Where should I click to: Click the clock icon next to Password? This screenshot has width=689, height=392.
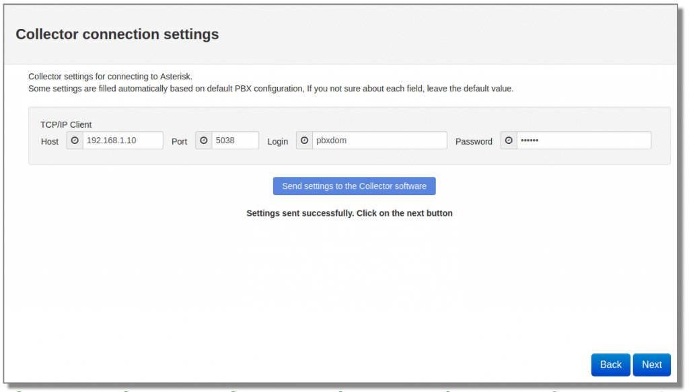[508, 141]
